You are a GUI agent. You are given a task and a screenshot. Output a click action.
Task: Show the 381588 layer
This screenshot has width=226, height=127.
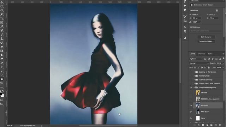coord(191,92)
